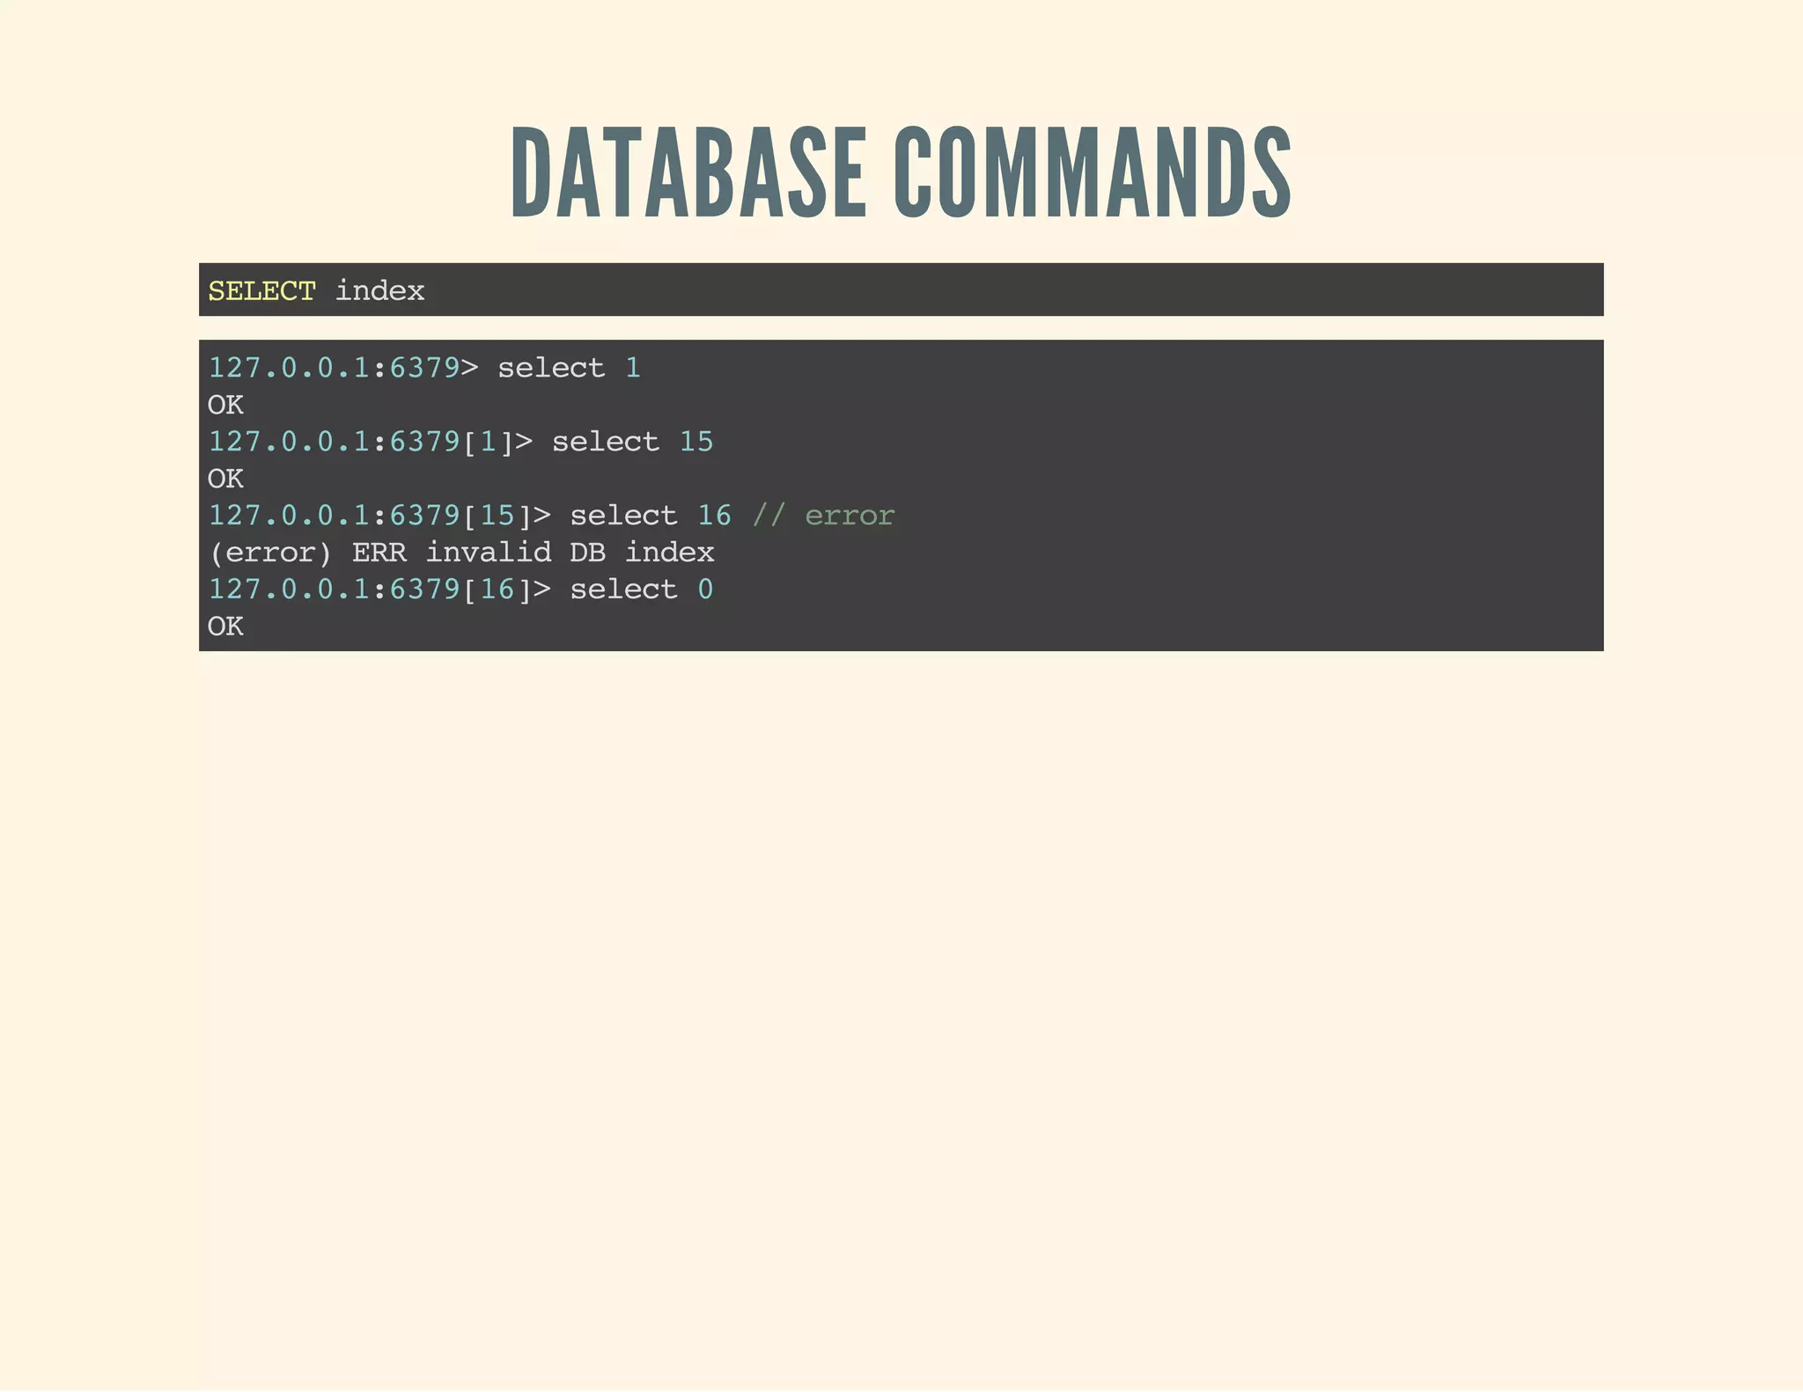This screenshot has width=1803, height=1392.
Task: Click the number 0 in 'select 0'
Action: [x=705, y=590]
